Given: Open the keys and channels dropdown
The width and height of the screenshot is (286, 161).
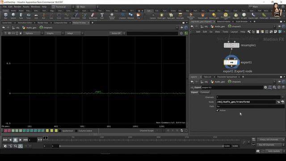Looking at the screenshot, I should [270, 140].
